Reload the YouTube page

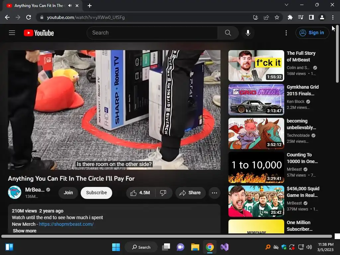pos(29,17)
